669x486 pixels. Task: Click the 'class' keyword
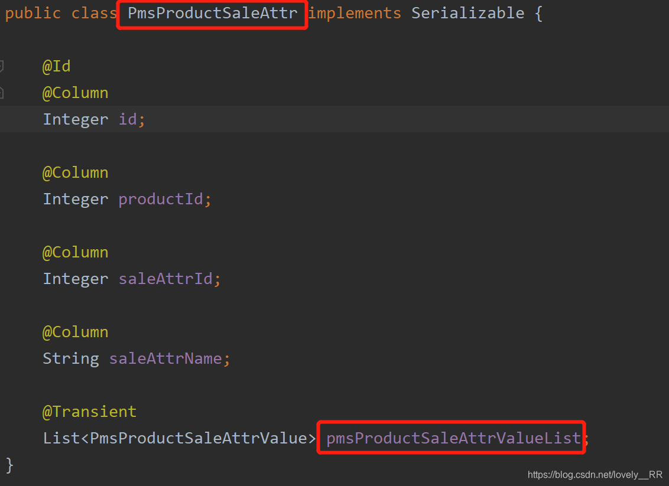[x=94, y=13]
